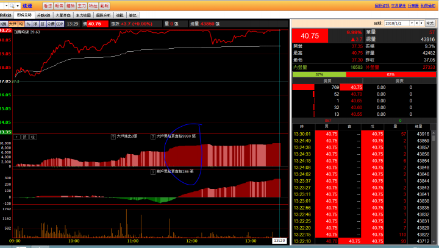Click the blue stock name link

pyautogui.click(x=27, y=5)
